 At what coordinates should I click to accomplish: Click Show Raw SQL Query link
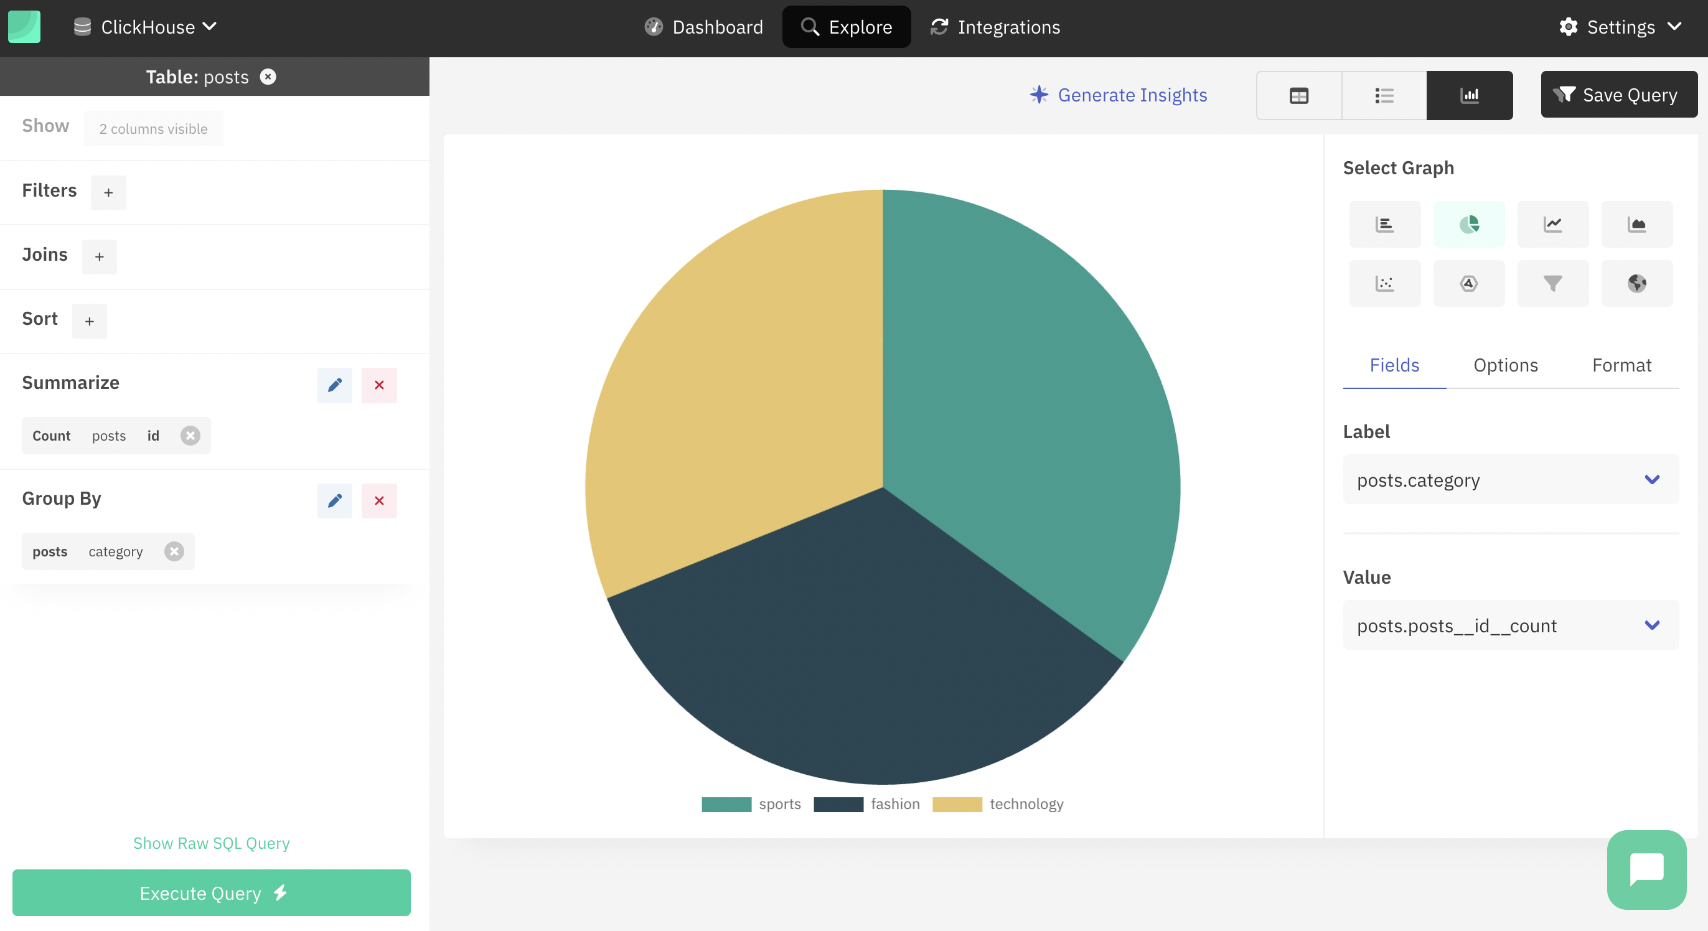click(211, 843)
